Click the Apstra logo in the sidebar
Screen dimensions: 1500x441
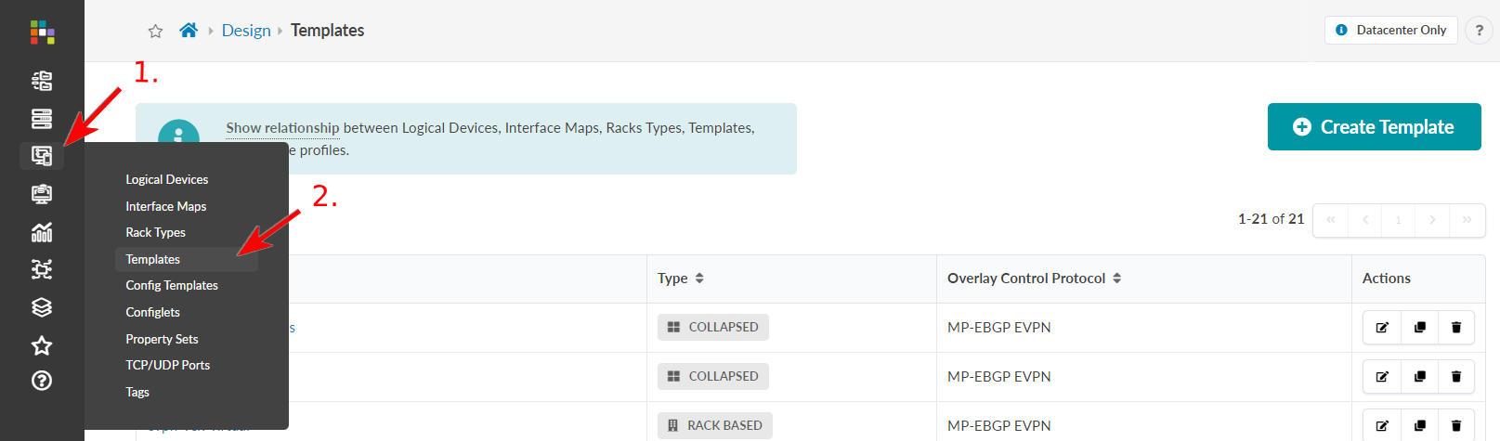click(x=42, y=32)
